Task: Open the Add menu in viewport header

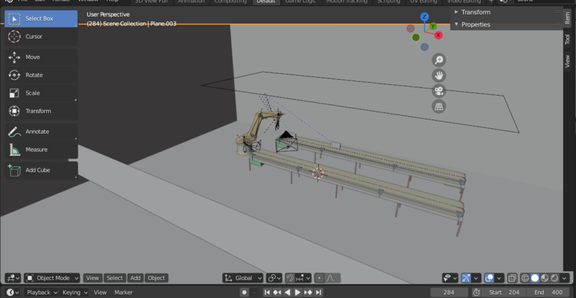Action: click(x=135, y=278)
